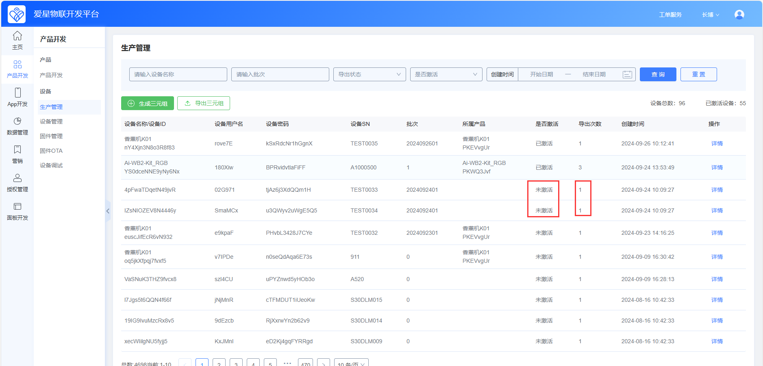
Task: Go to page 4 in pagination
Action: [x=253, y=363]
